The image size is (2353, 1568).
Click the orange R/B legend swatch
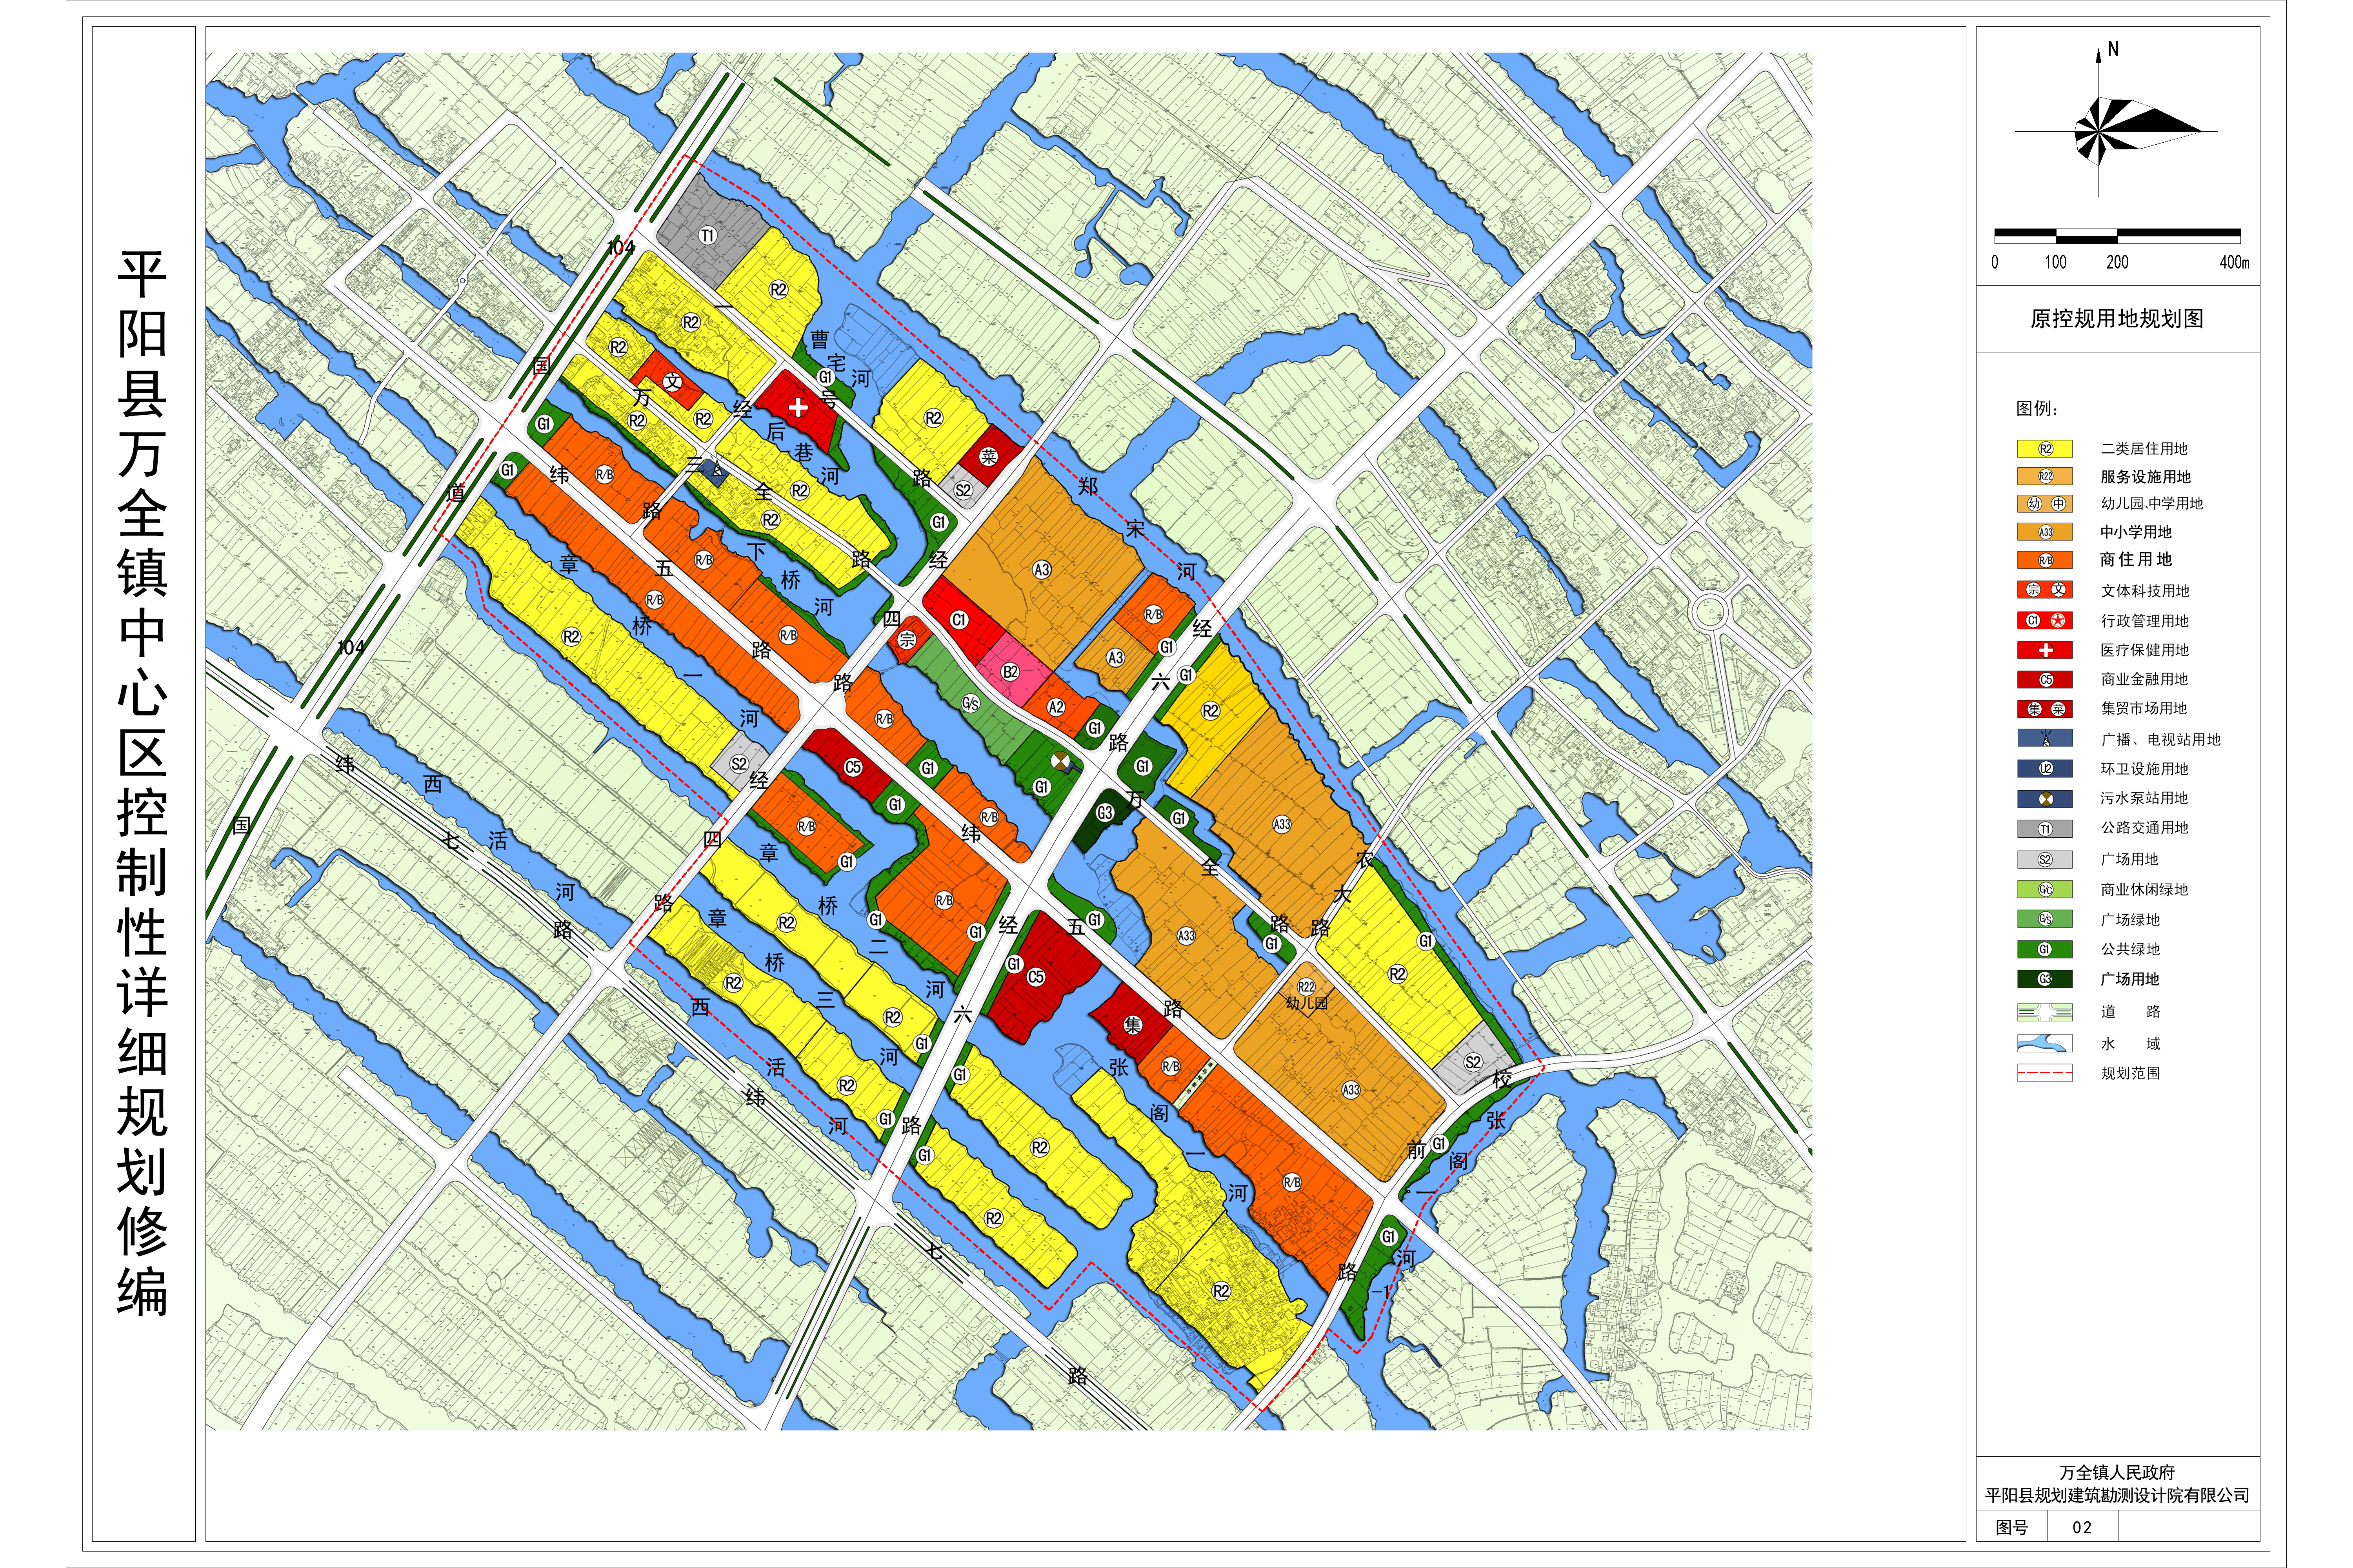coord(2045,560)
